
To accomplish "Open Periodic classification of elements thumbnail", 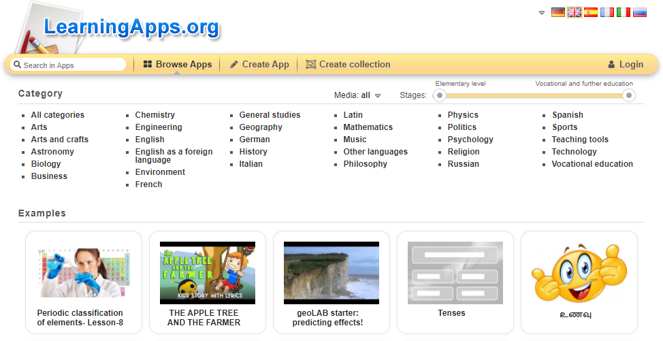I will click(x=84, y=273).
